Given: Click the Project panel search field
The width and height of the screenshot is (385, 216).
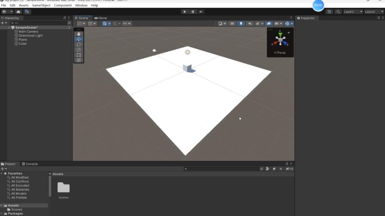Looking at the screenshot, I should tap(223, 169).
